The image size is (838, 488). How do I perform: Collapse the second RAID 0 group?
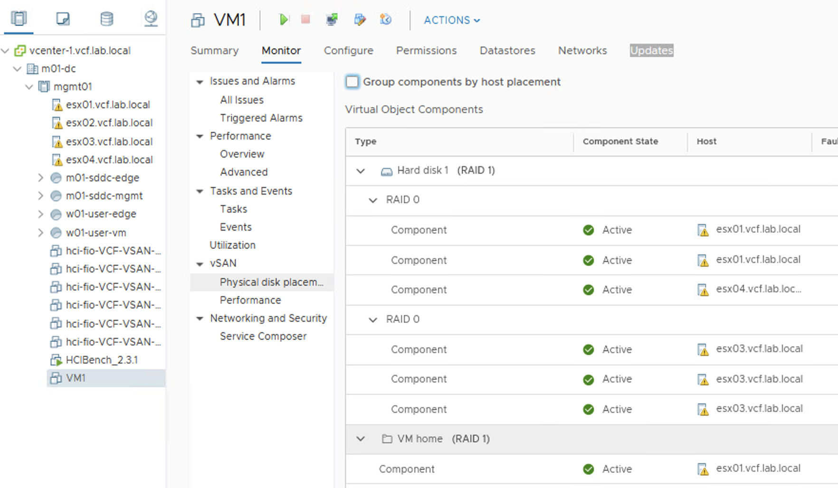[x=373, y=320]
